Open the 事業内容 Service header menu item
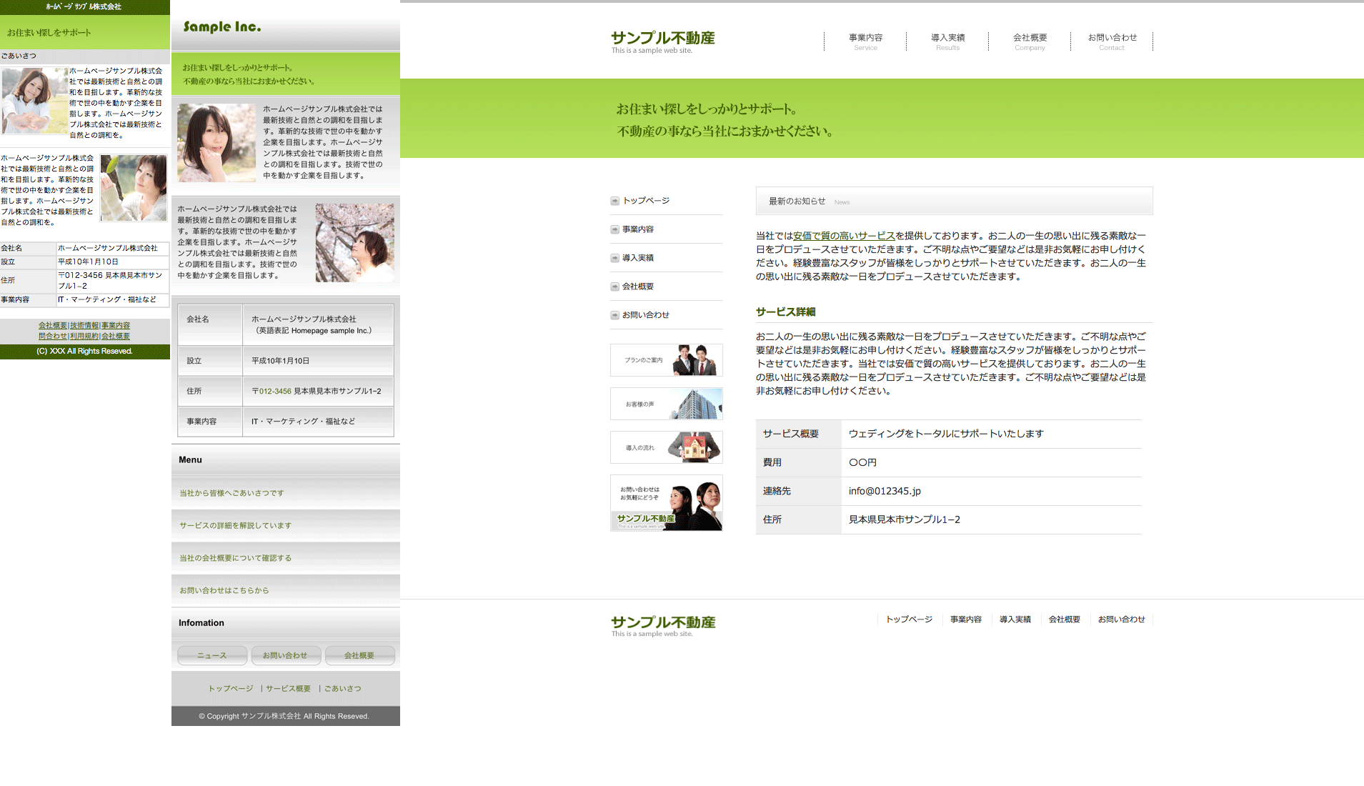Viewport: 1364px width, 786px height. coord(865,41)
